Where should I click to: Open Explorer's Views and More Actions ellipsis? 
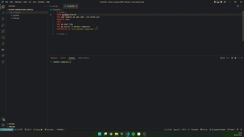pyautogui.click(x=45, y=6)
